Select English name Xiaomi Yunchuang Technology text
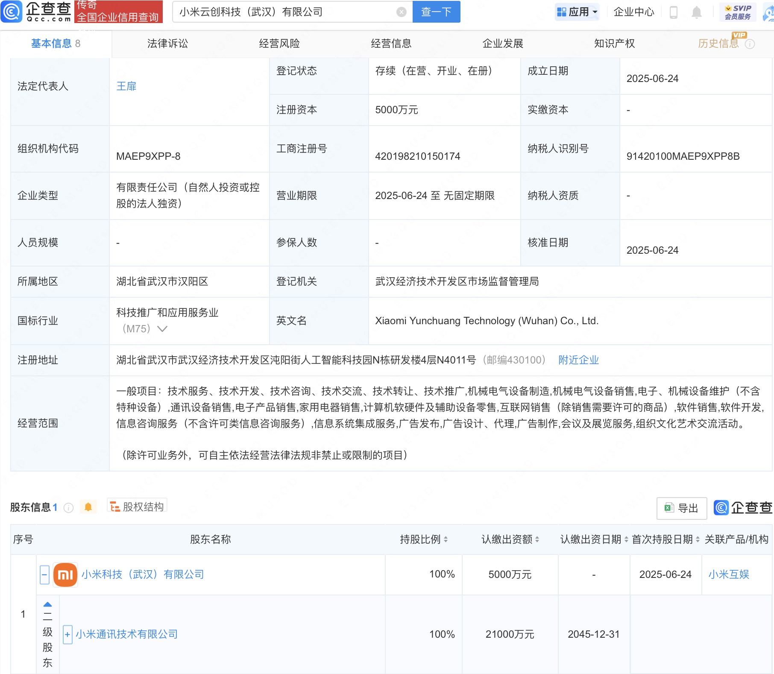This screenshot has width=774, height=674. [x=487, y=321]
